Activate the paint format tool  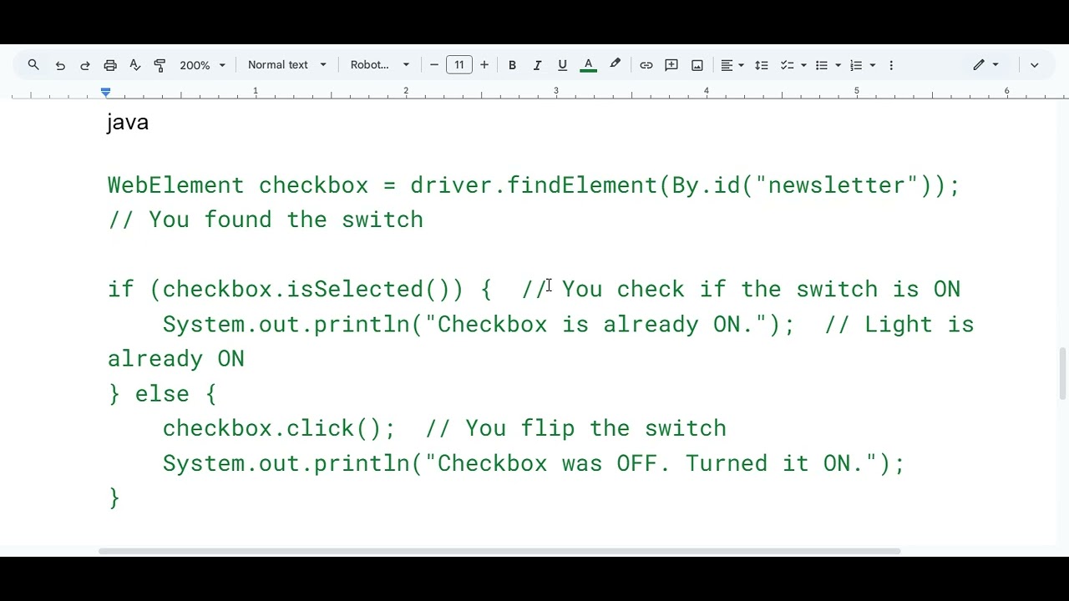pos(160,65)
